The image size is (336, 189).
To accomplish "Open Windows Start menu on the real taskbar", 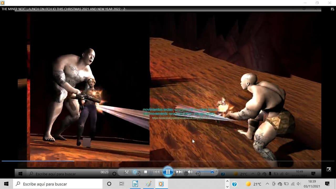I will pos(6,184).
